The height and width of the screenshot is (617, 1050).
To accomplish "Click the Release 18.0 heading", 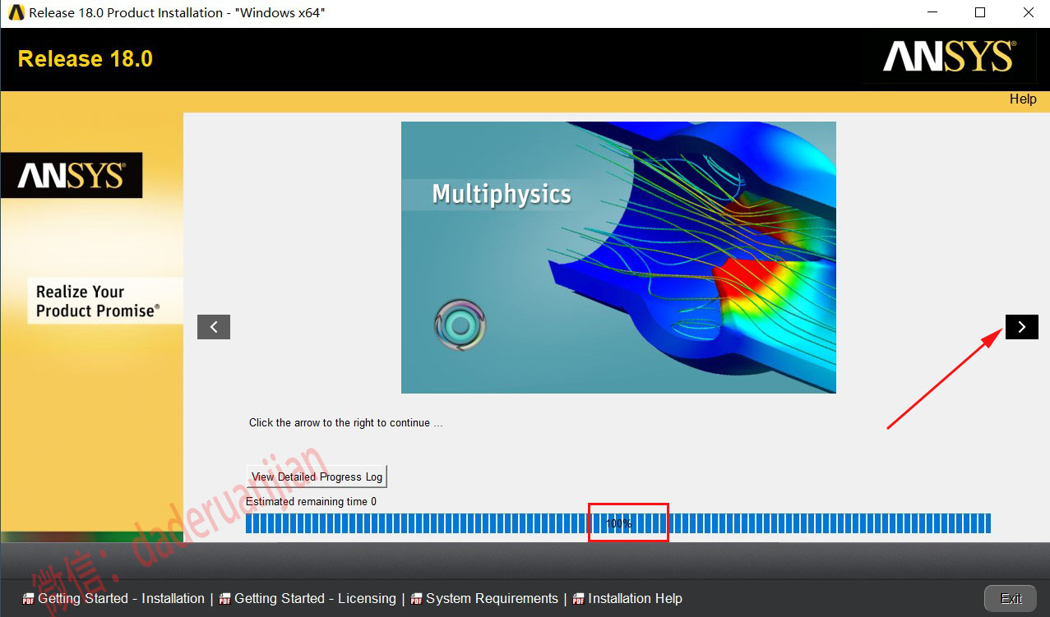I will pos(86,59).
